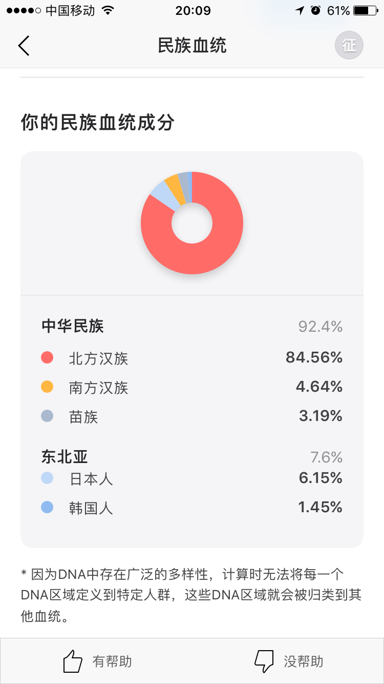Tap the Wi-Fi status icon
Image resolution: width=384 pixels, height=684 pixels.
point(108,10)
